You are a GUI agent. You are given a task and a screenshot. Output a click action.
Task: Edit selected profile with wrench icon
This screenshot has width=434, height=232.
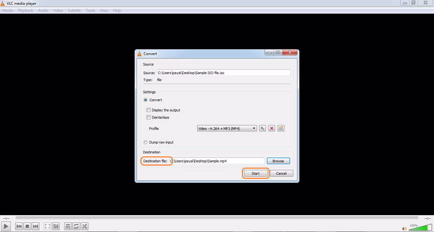pyautogui.click(x=262, y=128)
